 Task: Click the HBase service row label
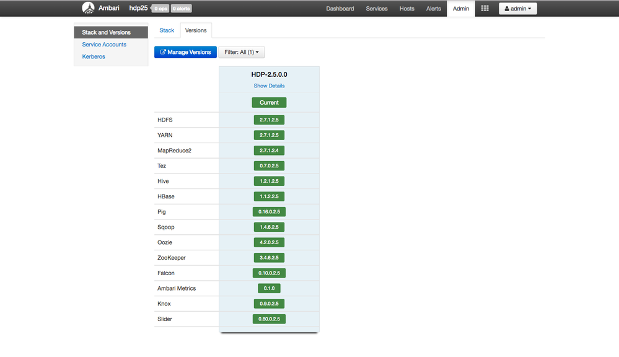[166, 196]
